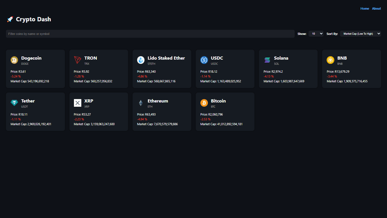Open the Dogecoin card title
This screenshot has height=218, width=387.
31,58
